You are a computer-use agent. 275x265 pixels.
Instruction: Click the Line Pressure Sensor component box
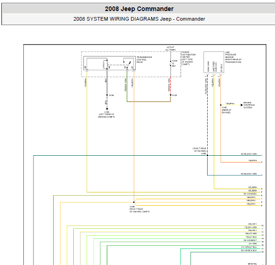pos(214,62)
